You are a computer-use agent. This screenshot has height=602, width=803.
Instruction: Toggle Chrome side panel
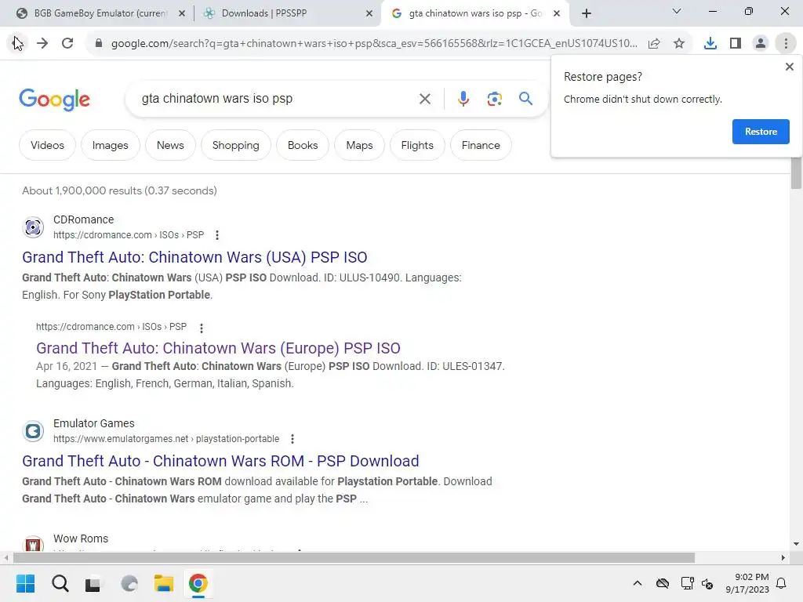[x=736, y=44]
